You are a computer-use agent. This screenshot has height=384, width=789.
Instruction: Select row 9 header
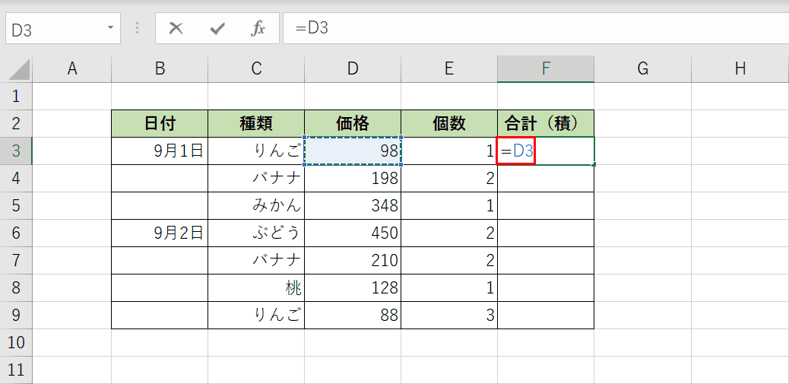pos(16,315)
